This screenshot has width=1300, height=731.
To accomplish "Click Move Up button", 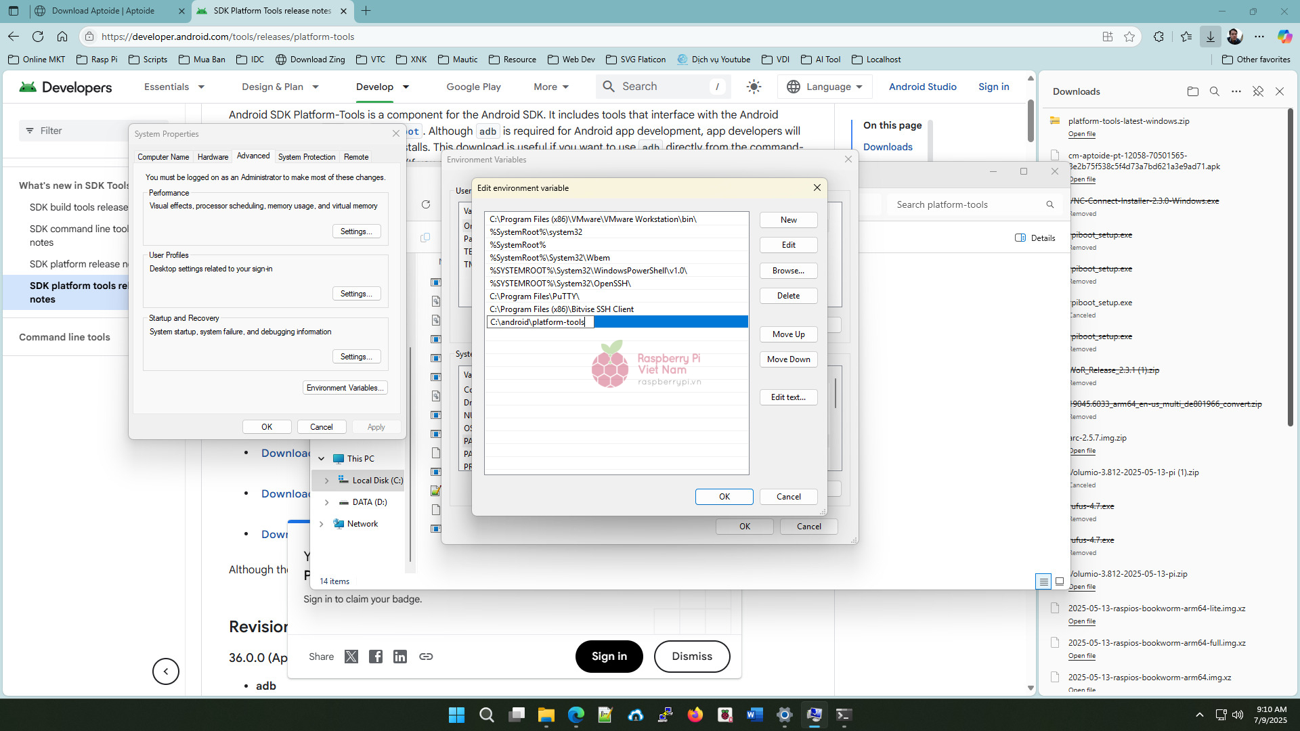I will click(789, 334).
